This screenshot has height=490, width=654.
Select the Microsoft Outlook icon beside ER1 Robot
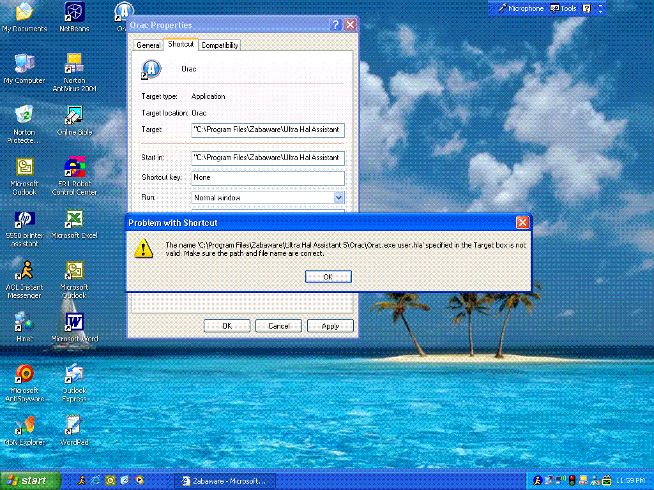24,176
